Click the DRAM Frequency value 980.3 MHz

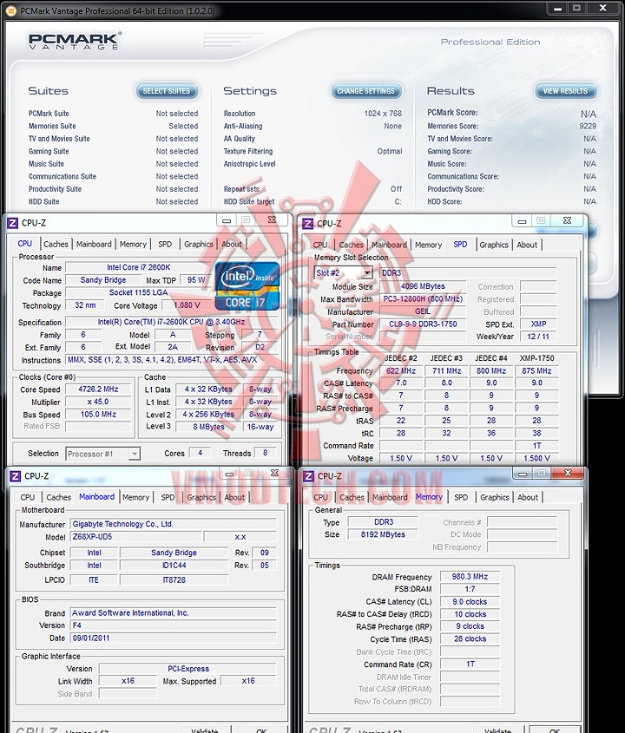(x=470, y=576)
